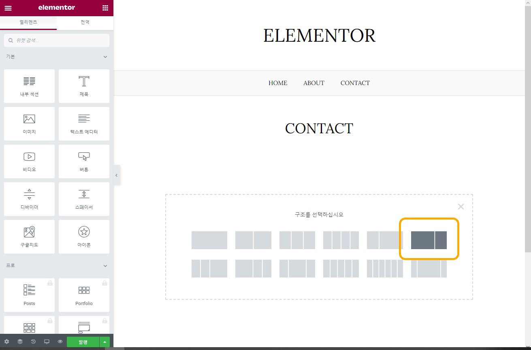Open the ABOUT navigation link
This screenshot has width=531, height=350.
click(314, 83)
